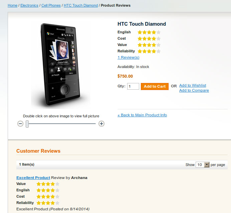Click the Add to Compare link
This screenshot has height=213, width=231.
coord(194,90)
